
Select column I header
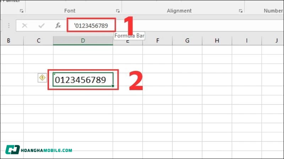pyautogui.click(x=247, y=41)
